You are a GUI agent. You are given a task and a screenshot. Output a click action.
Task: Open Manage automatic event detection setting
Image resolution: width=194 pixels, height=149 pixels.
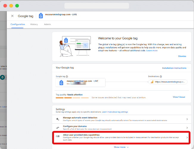coord(122,119)
